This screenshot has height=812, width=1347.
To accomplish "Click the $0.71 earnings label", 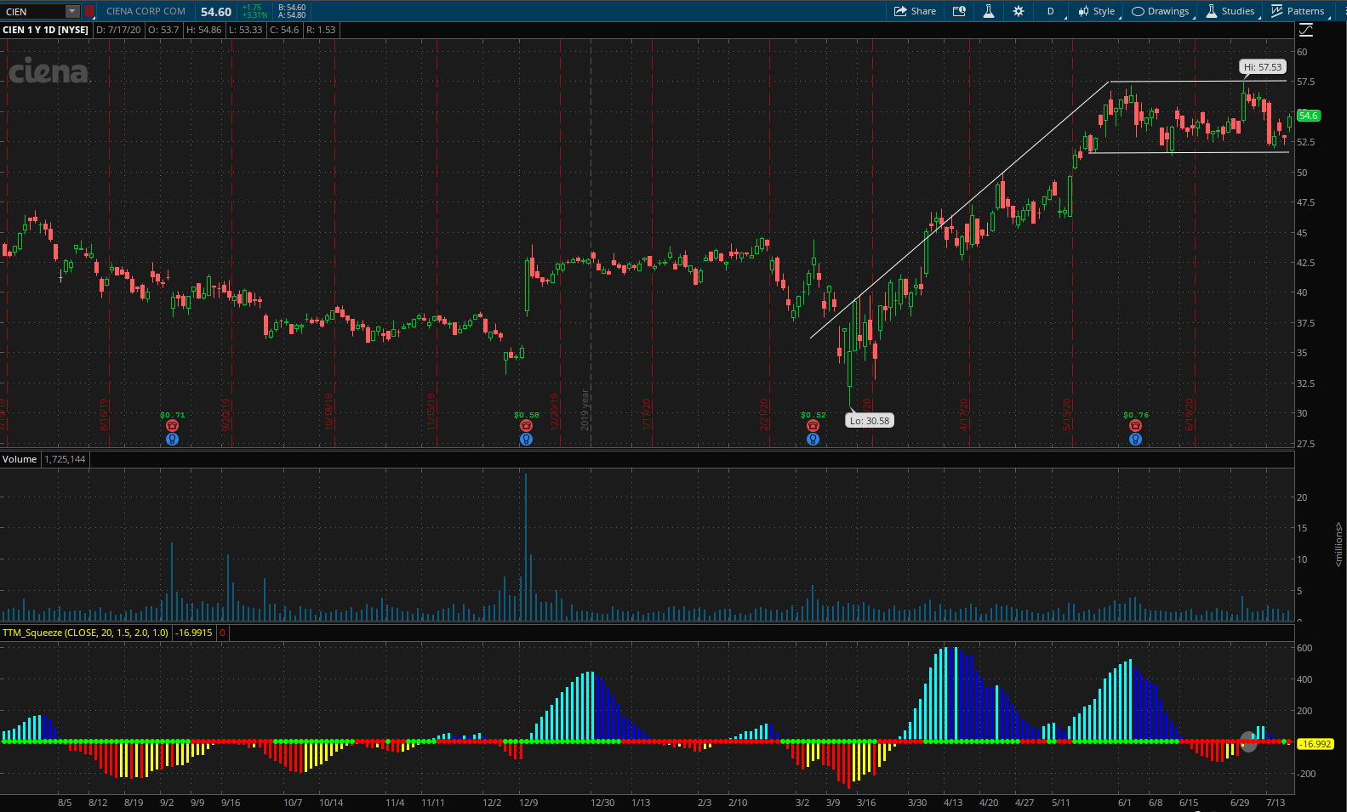I will tap(172, 415).
